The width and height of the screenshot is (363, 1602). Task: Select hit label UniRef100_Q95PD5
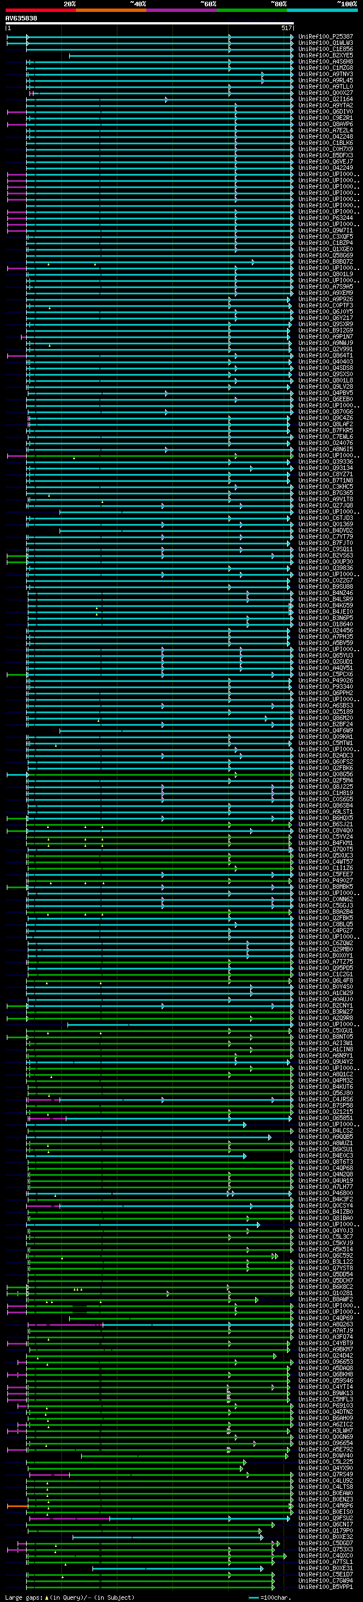(x=326, y=968)
